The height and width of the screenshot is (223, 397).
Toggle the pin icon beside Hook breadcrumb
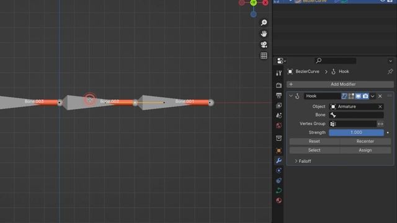[x=390, y=72]
